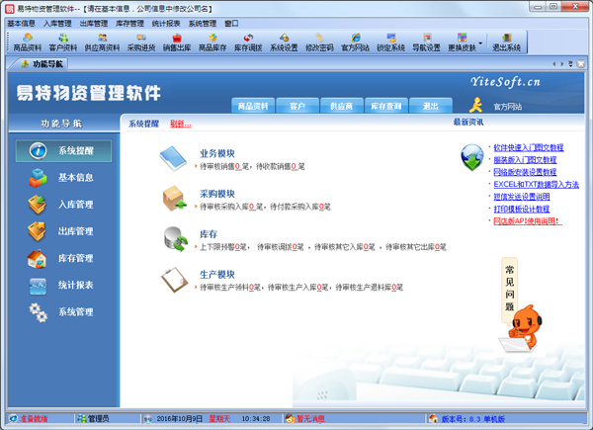Screen dimensions: 593x430
Task: Open the 统计报表 menu
Action: (166, 24)
